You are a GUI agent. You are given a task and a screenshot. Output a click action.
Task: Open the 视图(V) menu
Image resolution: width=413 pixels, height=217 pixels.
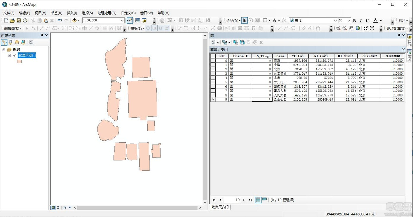click(x=40, y=13)
